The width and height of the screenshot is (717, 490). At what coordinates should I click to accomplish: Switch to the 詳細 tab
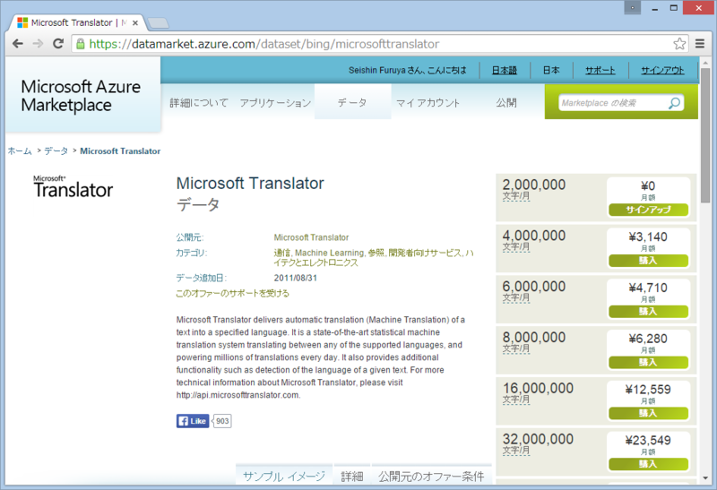pyautogui.click(x=352, y=476)
